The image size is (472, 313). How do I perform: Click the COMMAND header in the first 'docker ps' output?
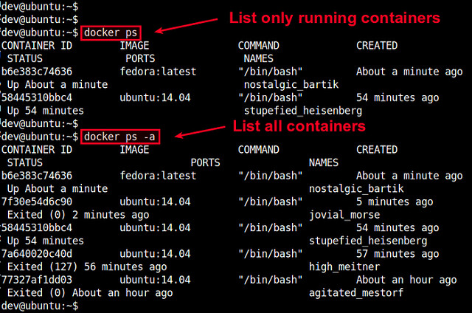point(259,46)
